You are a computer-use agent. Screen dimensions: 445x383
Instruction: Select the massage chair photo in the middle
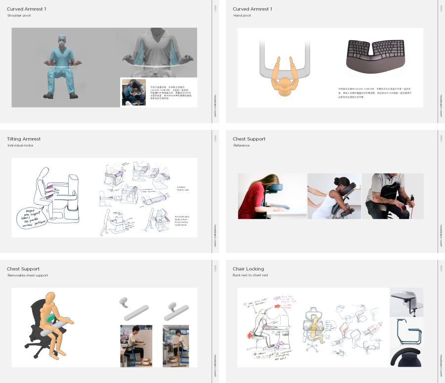coord(334,196)
